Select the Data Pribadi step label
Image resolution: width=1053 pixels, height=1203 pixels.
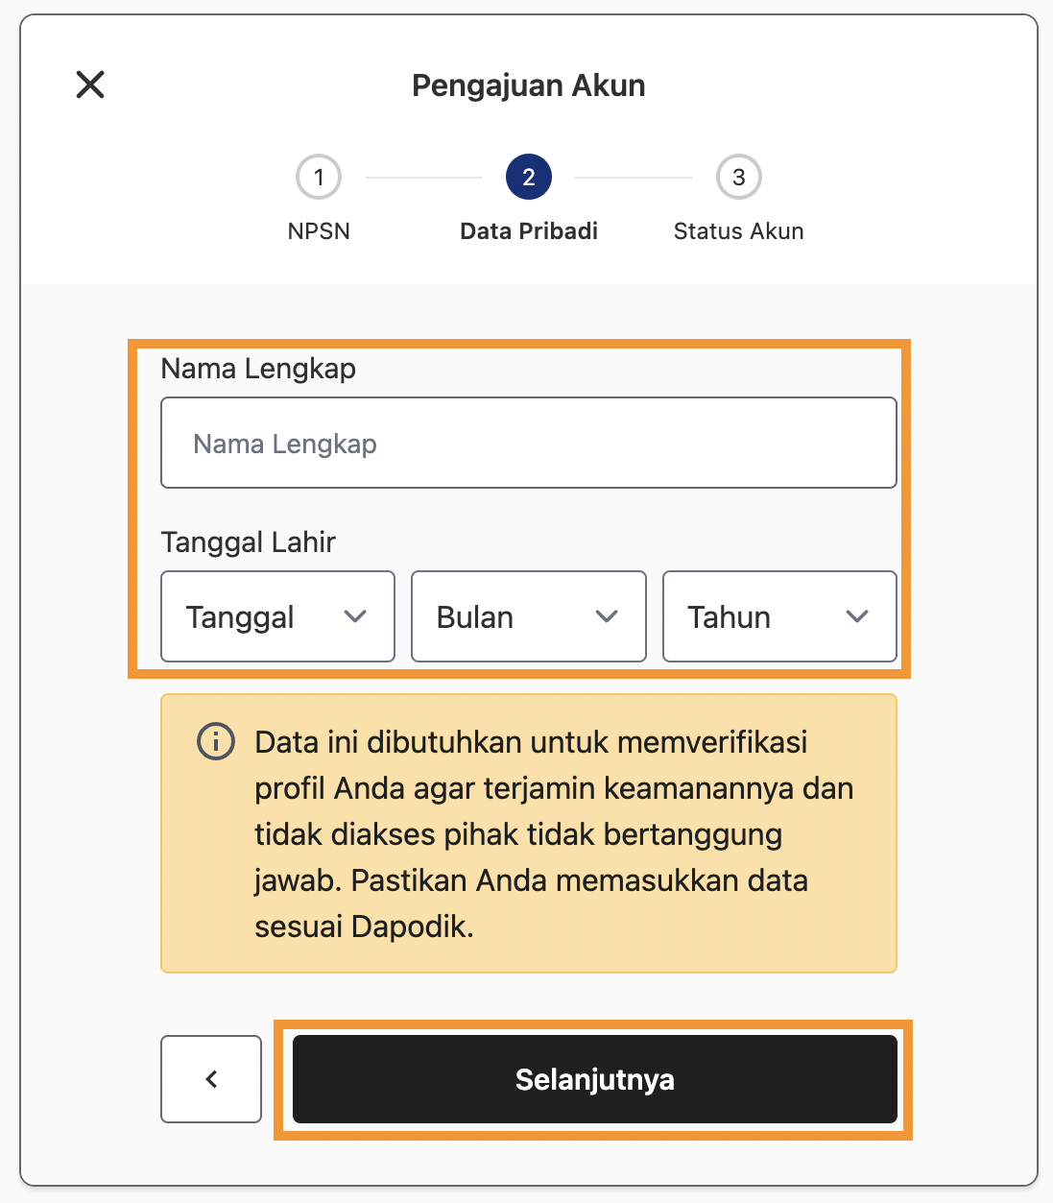coord(529,231)
